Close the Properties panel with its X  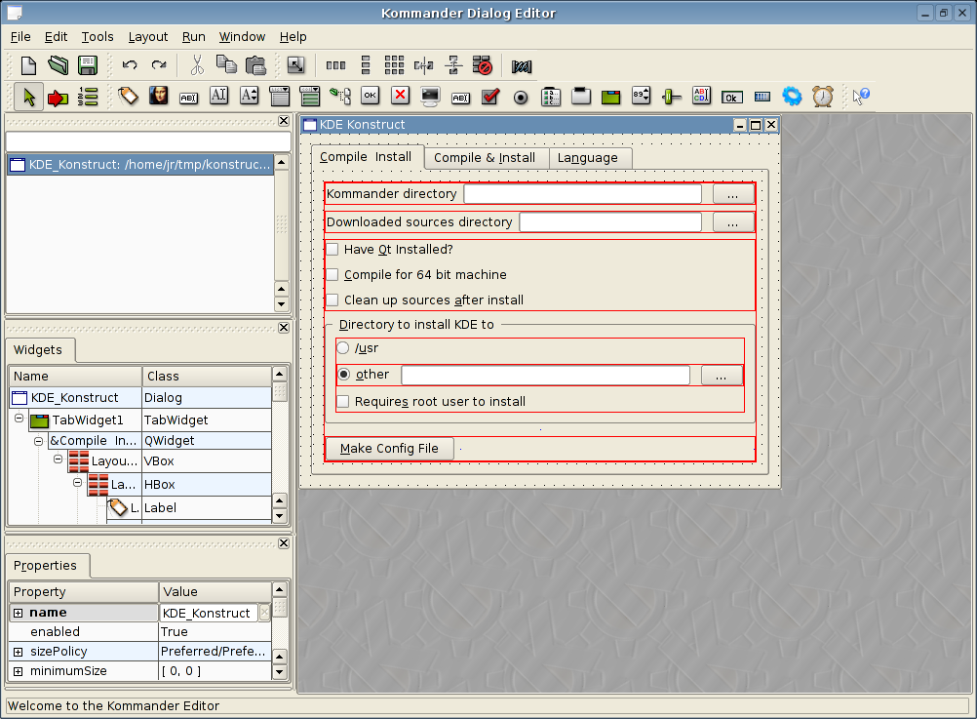coord(284,543)
